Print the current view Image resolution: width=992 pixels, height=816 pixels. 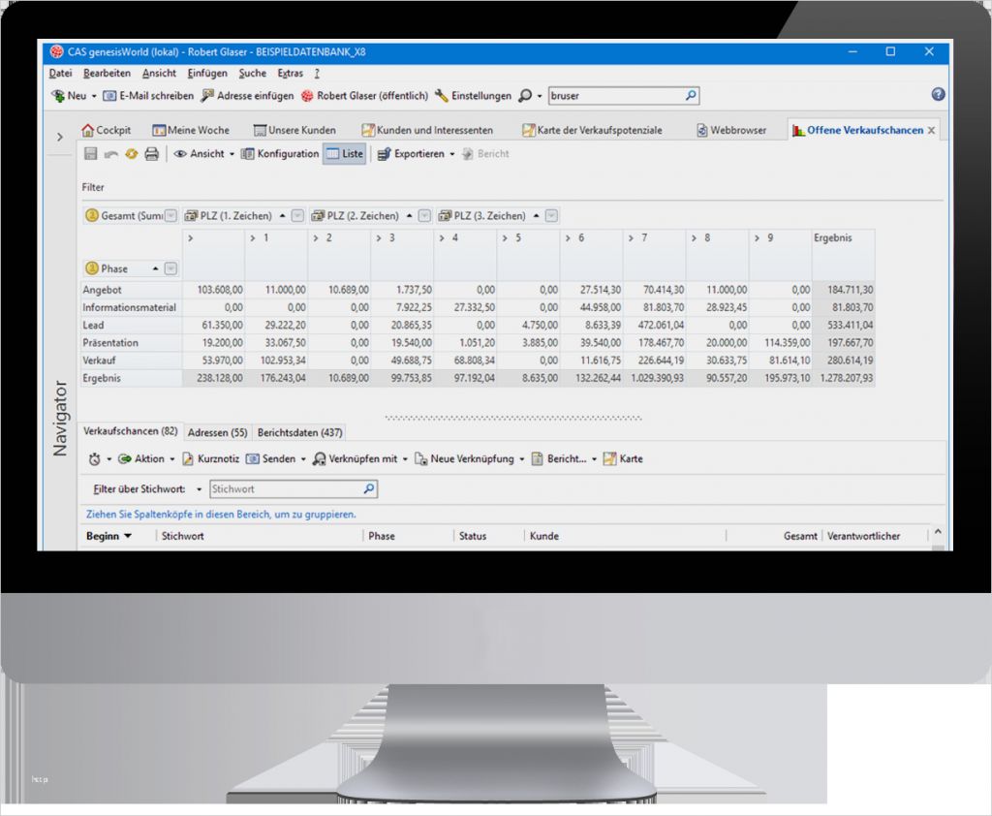[x=152, y=152]
